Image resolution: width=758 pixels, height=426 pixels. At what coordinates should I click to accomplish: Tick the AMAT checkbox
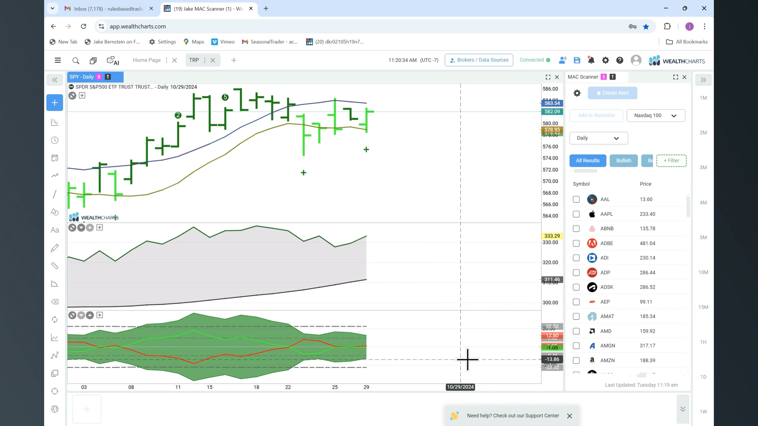click(576, 316)
